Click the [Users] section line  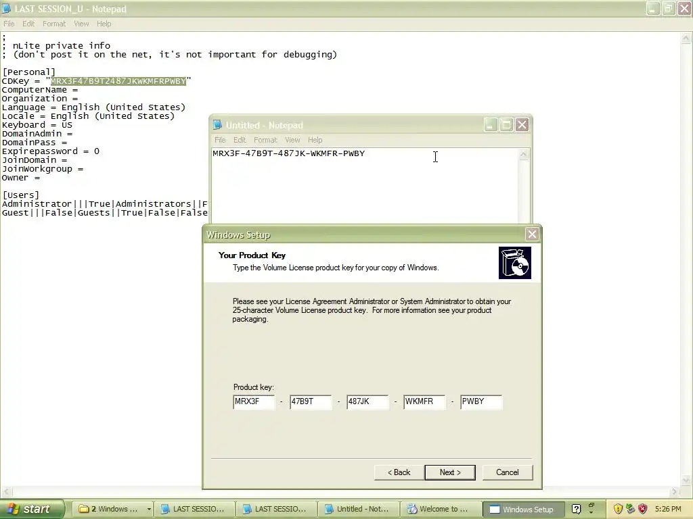[x=21, y=195]
